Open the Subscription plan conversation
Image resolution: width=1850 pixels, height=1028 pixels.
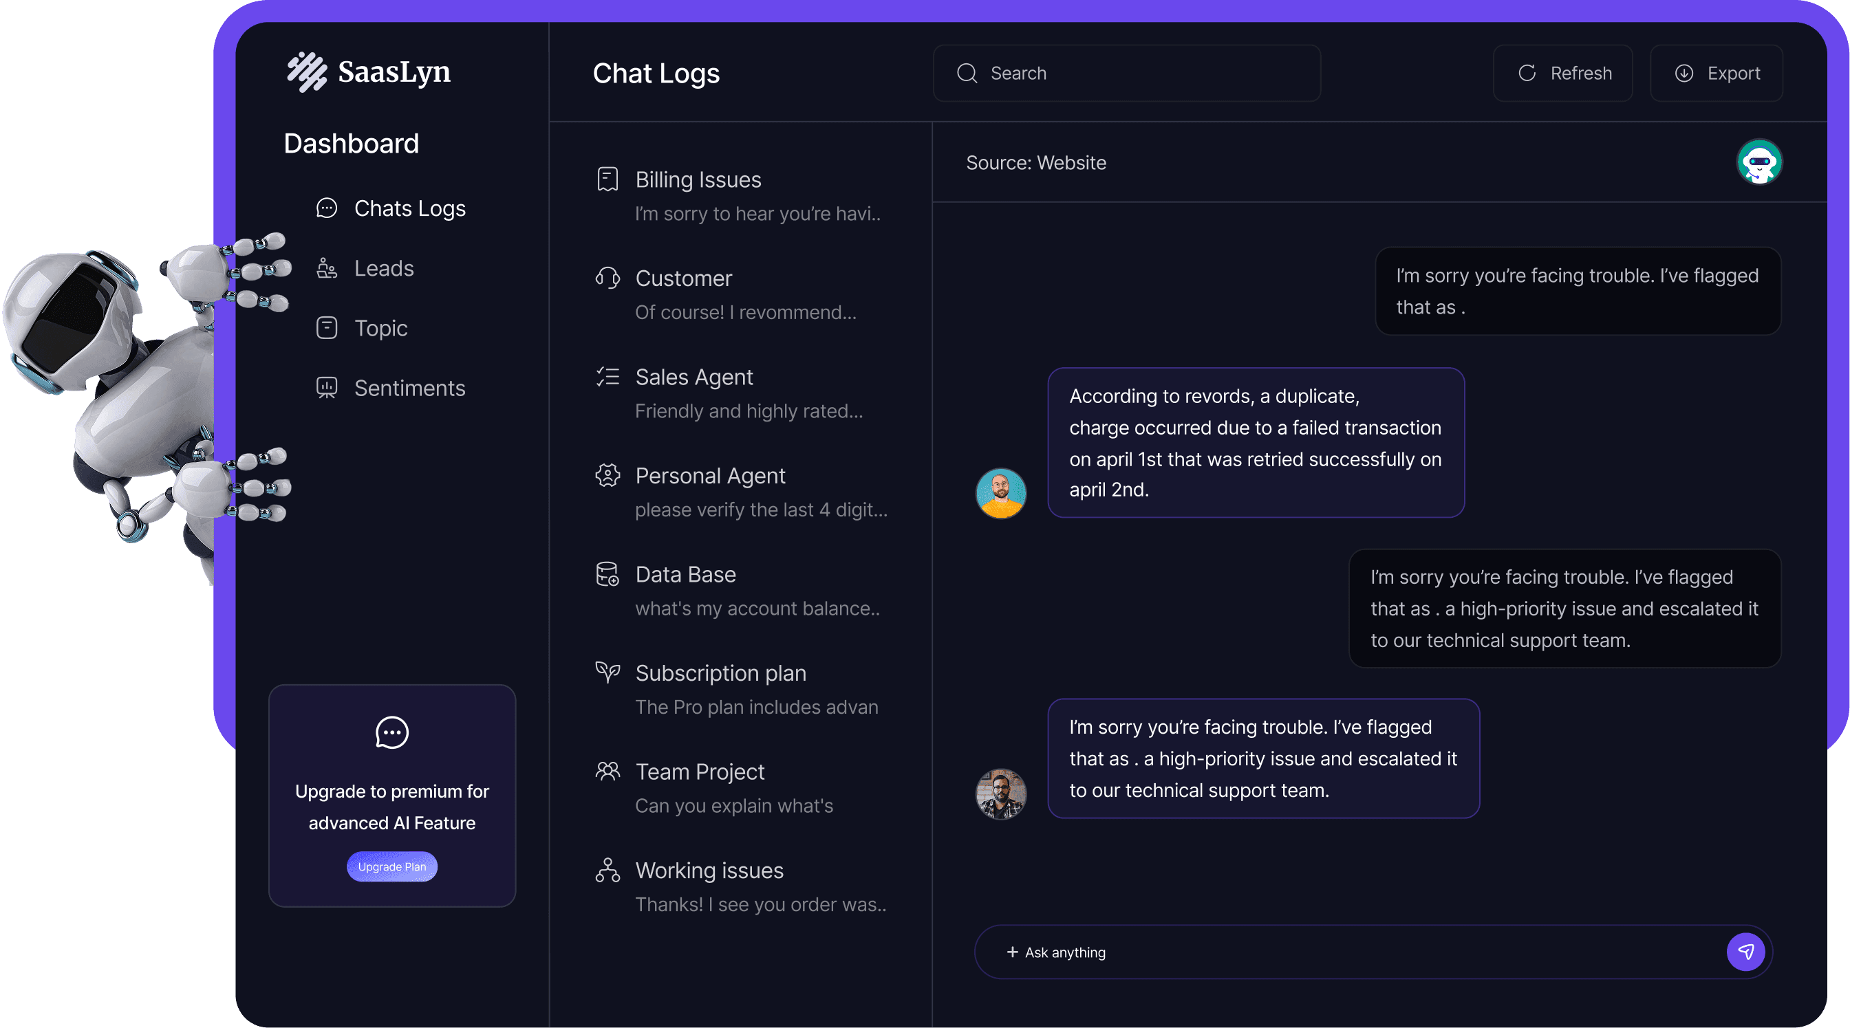pyautogui.click(x=741, y=689)
